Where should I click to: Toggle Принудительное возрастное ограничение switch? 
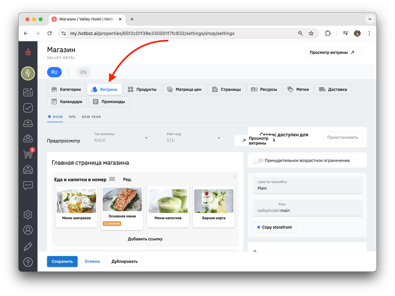tap(258, 161)
